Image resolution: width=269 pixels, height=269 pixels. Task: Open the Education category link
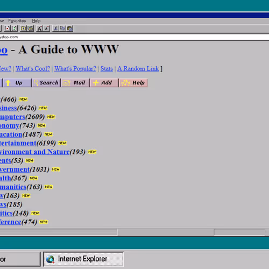(11, 134)
